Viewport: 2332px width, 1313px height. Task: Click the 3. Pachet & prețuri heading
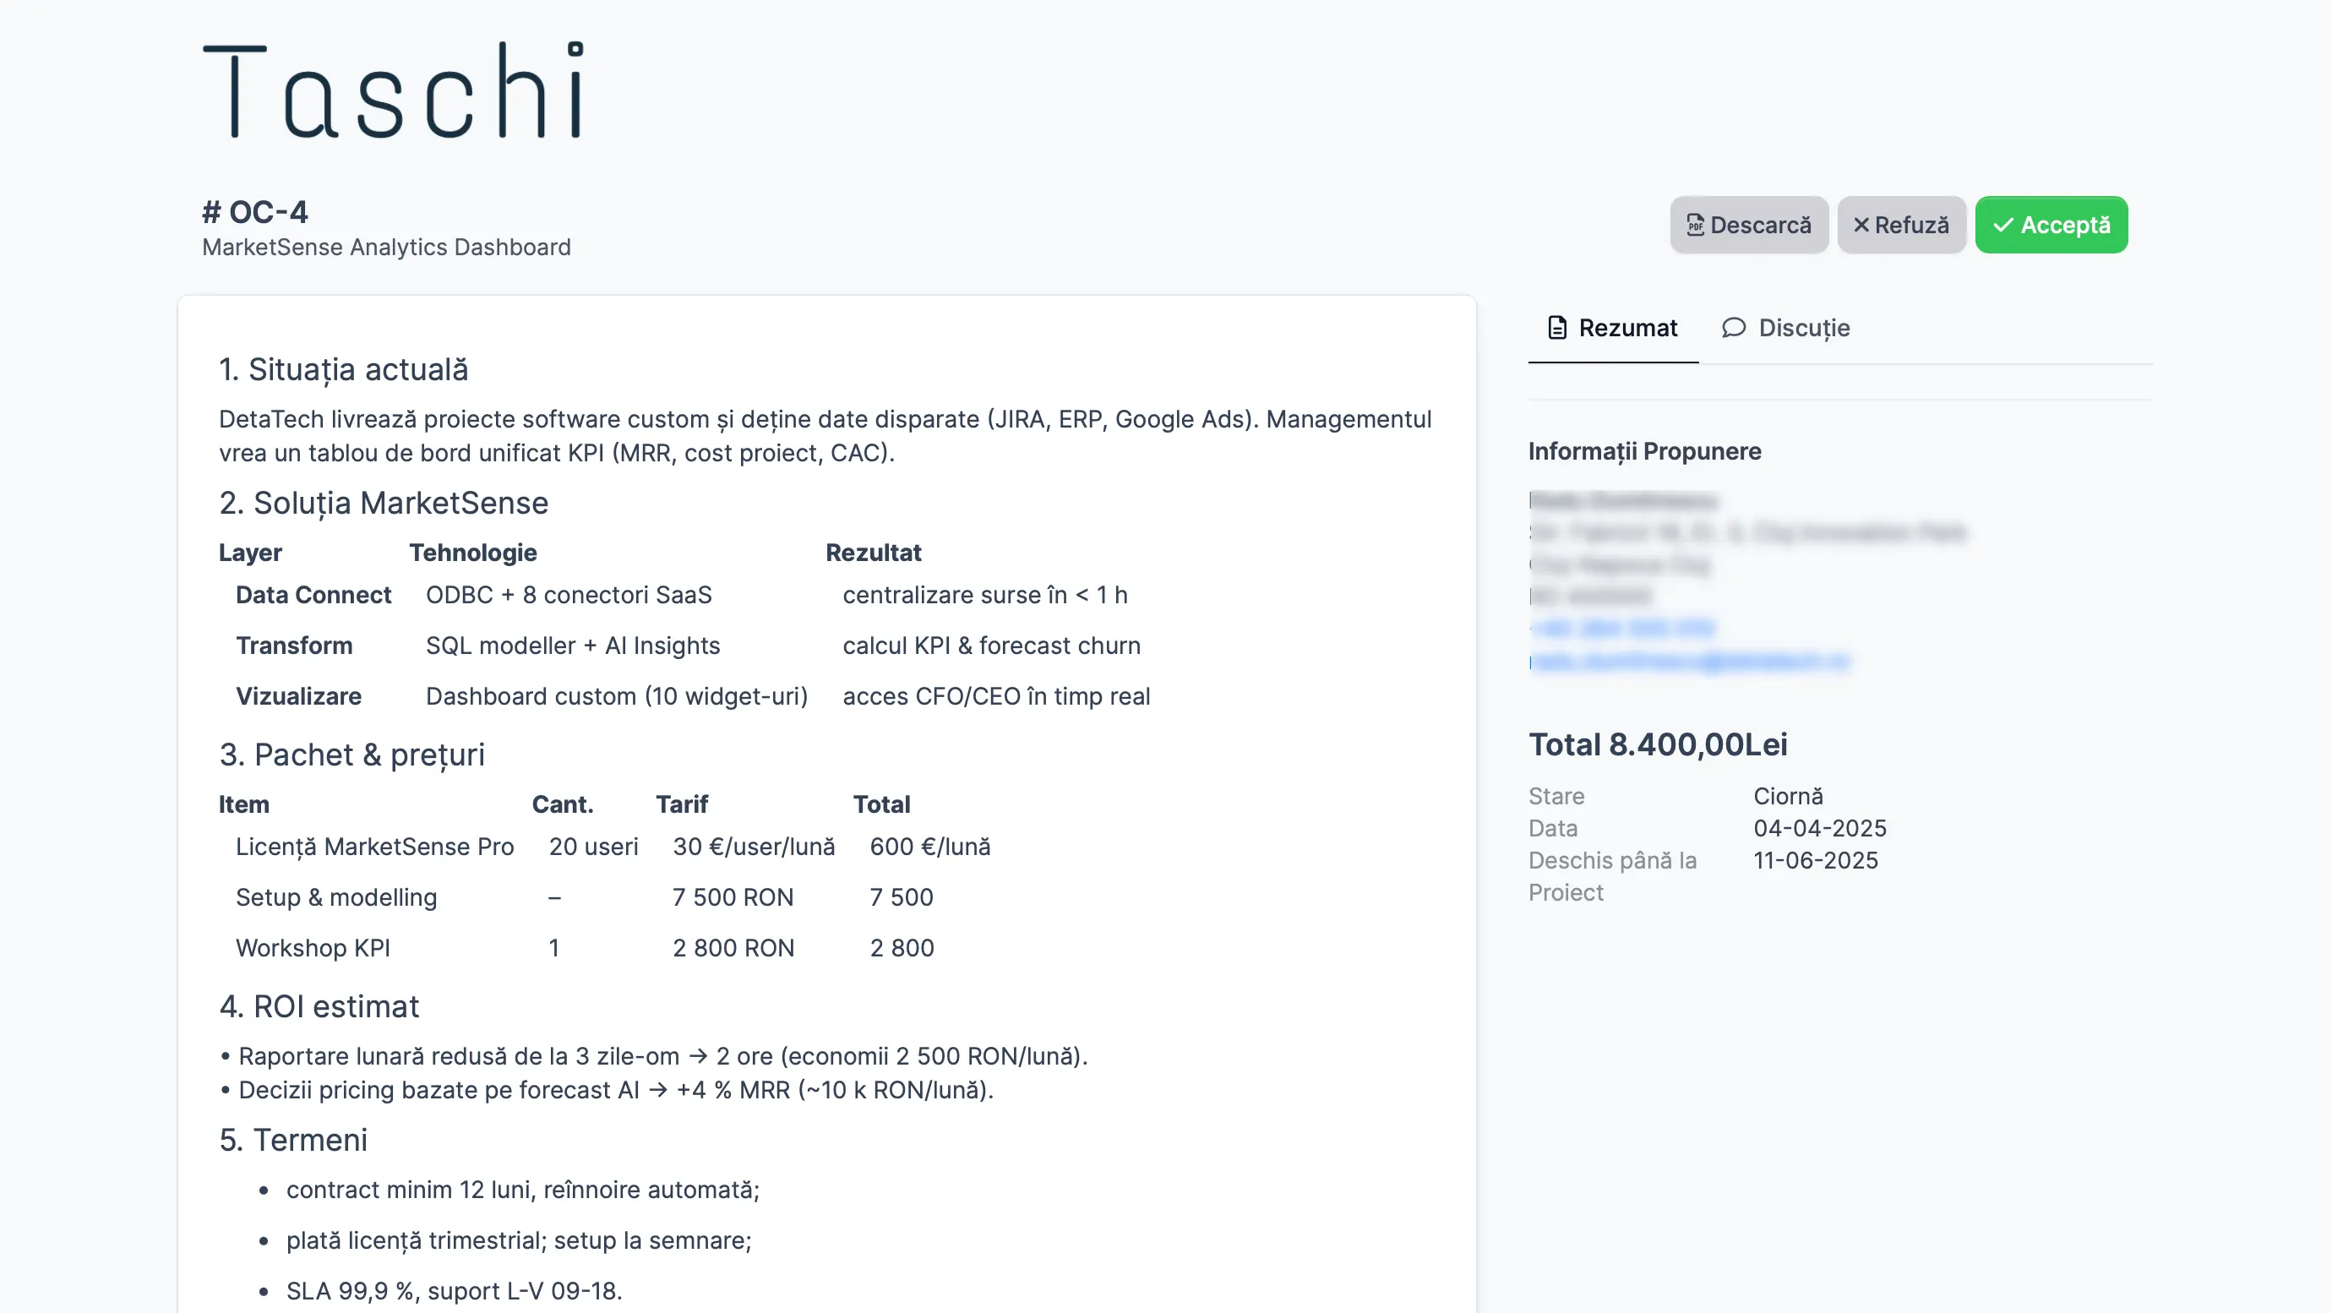351,755
